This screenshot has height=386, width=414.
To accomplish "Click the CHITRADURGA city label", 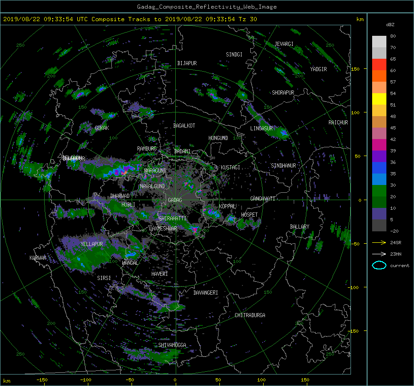I will coord(250,315).
